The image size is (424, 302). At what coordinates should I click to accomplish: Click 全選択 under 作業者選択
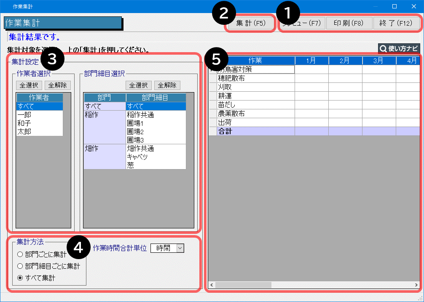(29, 85)
